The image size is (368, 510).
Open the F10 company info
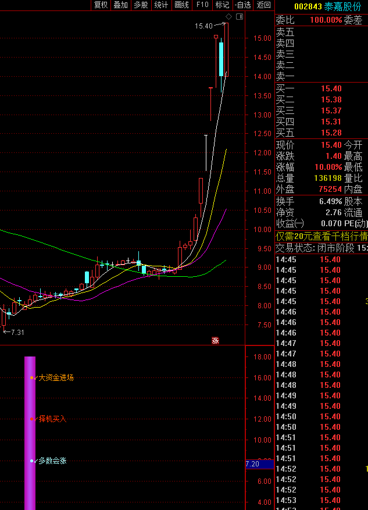coord(202,5)
